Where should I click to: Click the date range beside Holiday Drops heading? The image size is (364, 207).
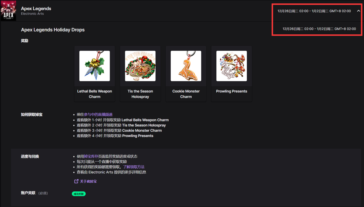click(319, 29)
